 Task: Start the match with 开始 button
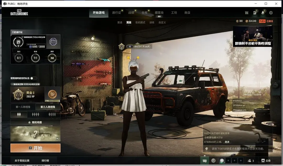(35, 148)
